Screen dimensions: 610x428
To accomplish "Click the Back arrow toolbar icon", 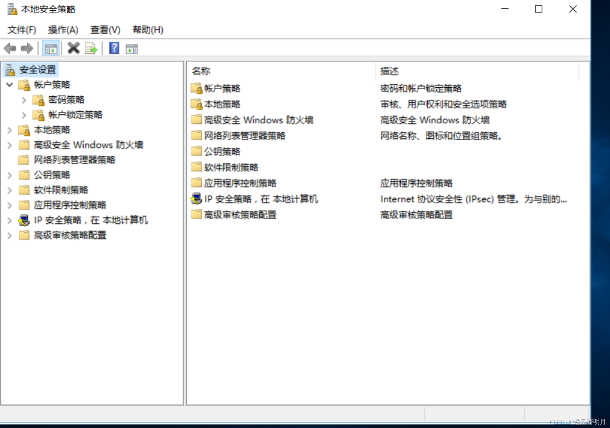I will click(10, 48).
